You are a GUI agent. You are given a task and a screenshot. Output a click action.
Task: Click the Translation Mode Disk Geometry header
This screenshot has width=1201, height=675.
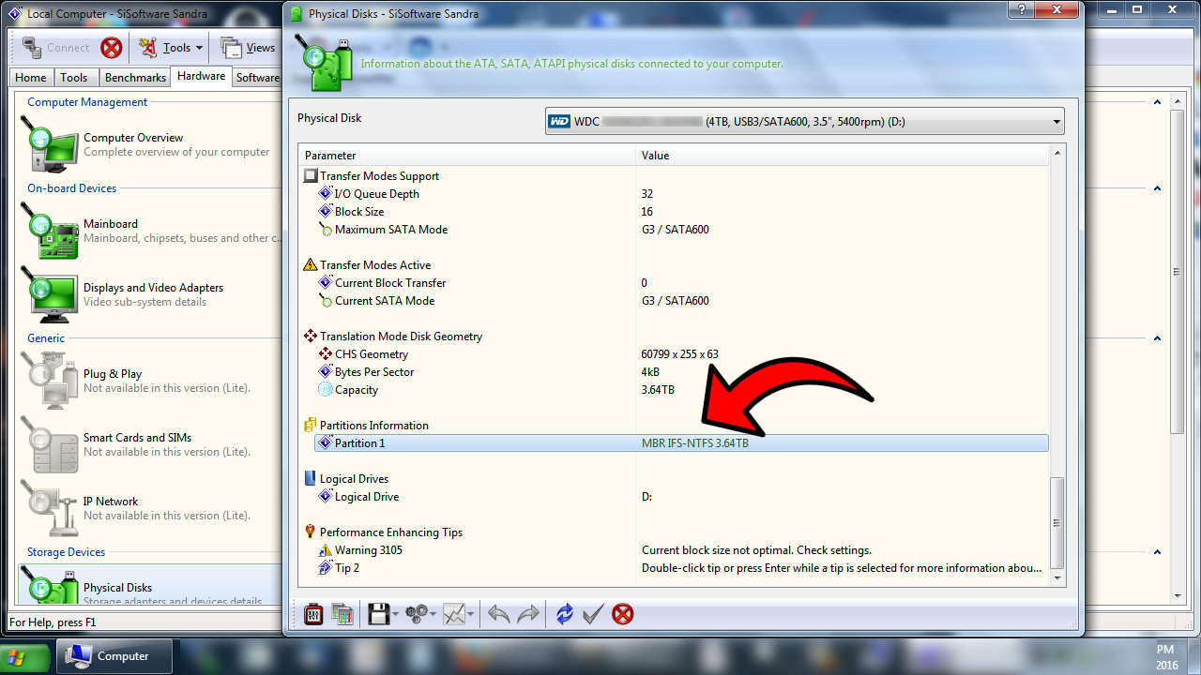click(x=401, y=337)
